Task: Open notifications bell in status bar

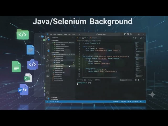Action: [x=144, y=102]
